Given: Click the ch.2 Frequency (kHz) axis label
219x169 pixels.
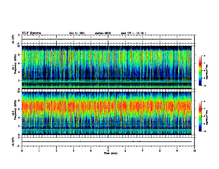Looking at the screenshot, I should (x=14, y=110).
